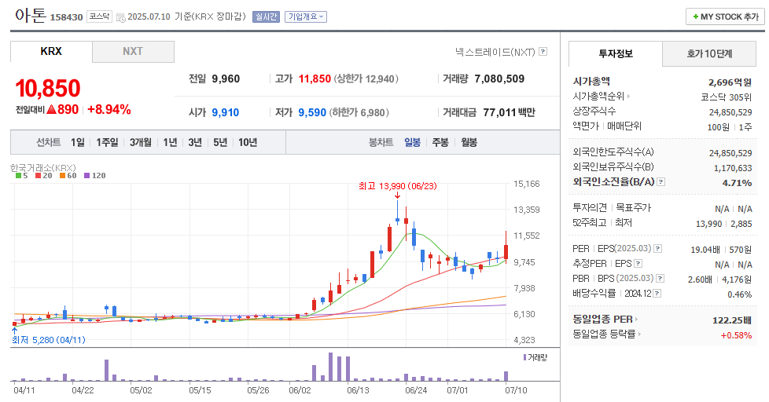Click the orange 60-day moving average legend
Image resolution: width=769 pixels, height=402 pixels.
point(68,175)
